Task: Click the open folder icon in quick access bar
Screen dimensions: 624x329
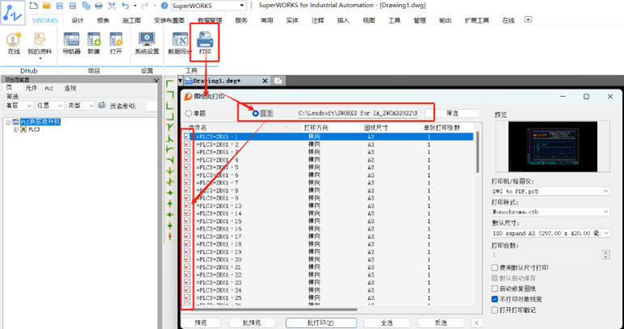Action: tap(47, 6)
